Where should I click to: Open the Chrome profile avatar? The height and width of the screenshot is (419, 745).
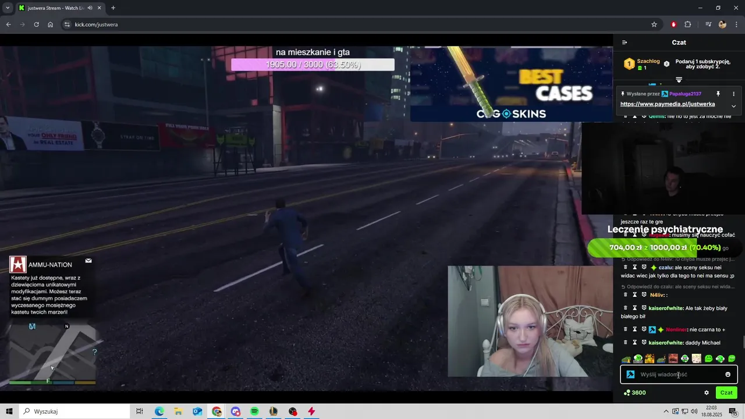pos(722,24)
